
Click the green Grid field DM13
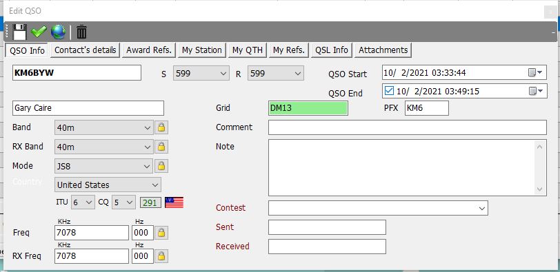[308, 108]
